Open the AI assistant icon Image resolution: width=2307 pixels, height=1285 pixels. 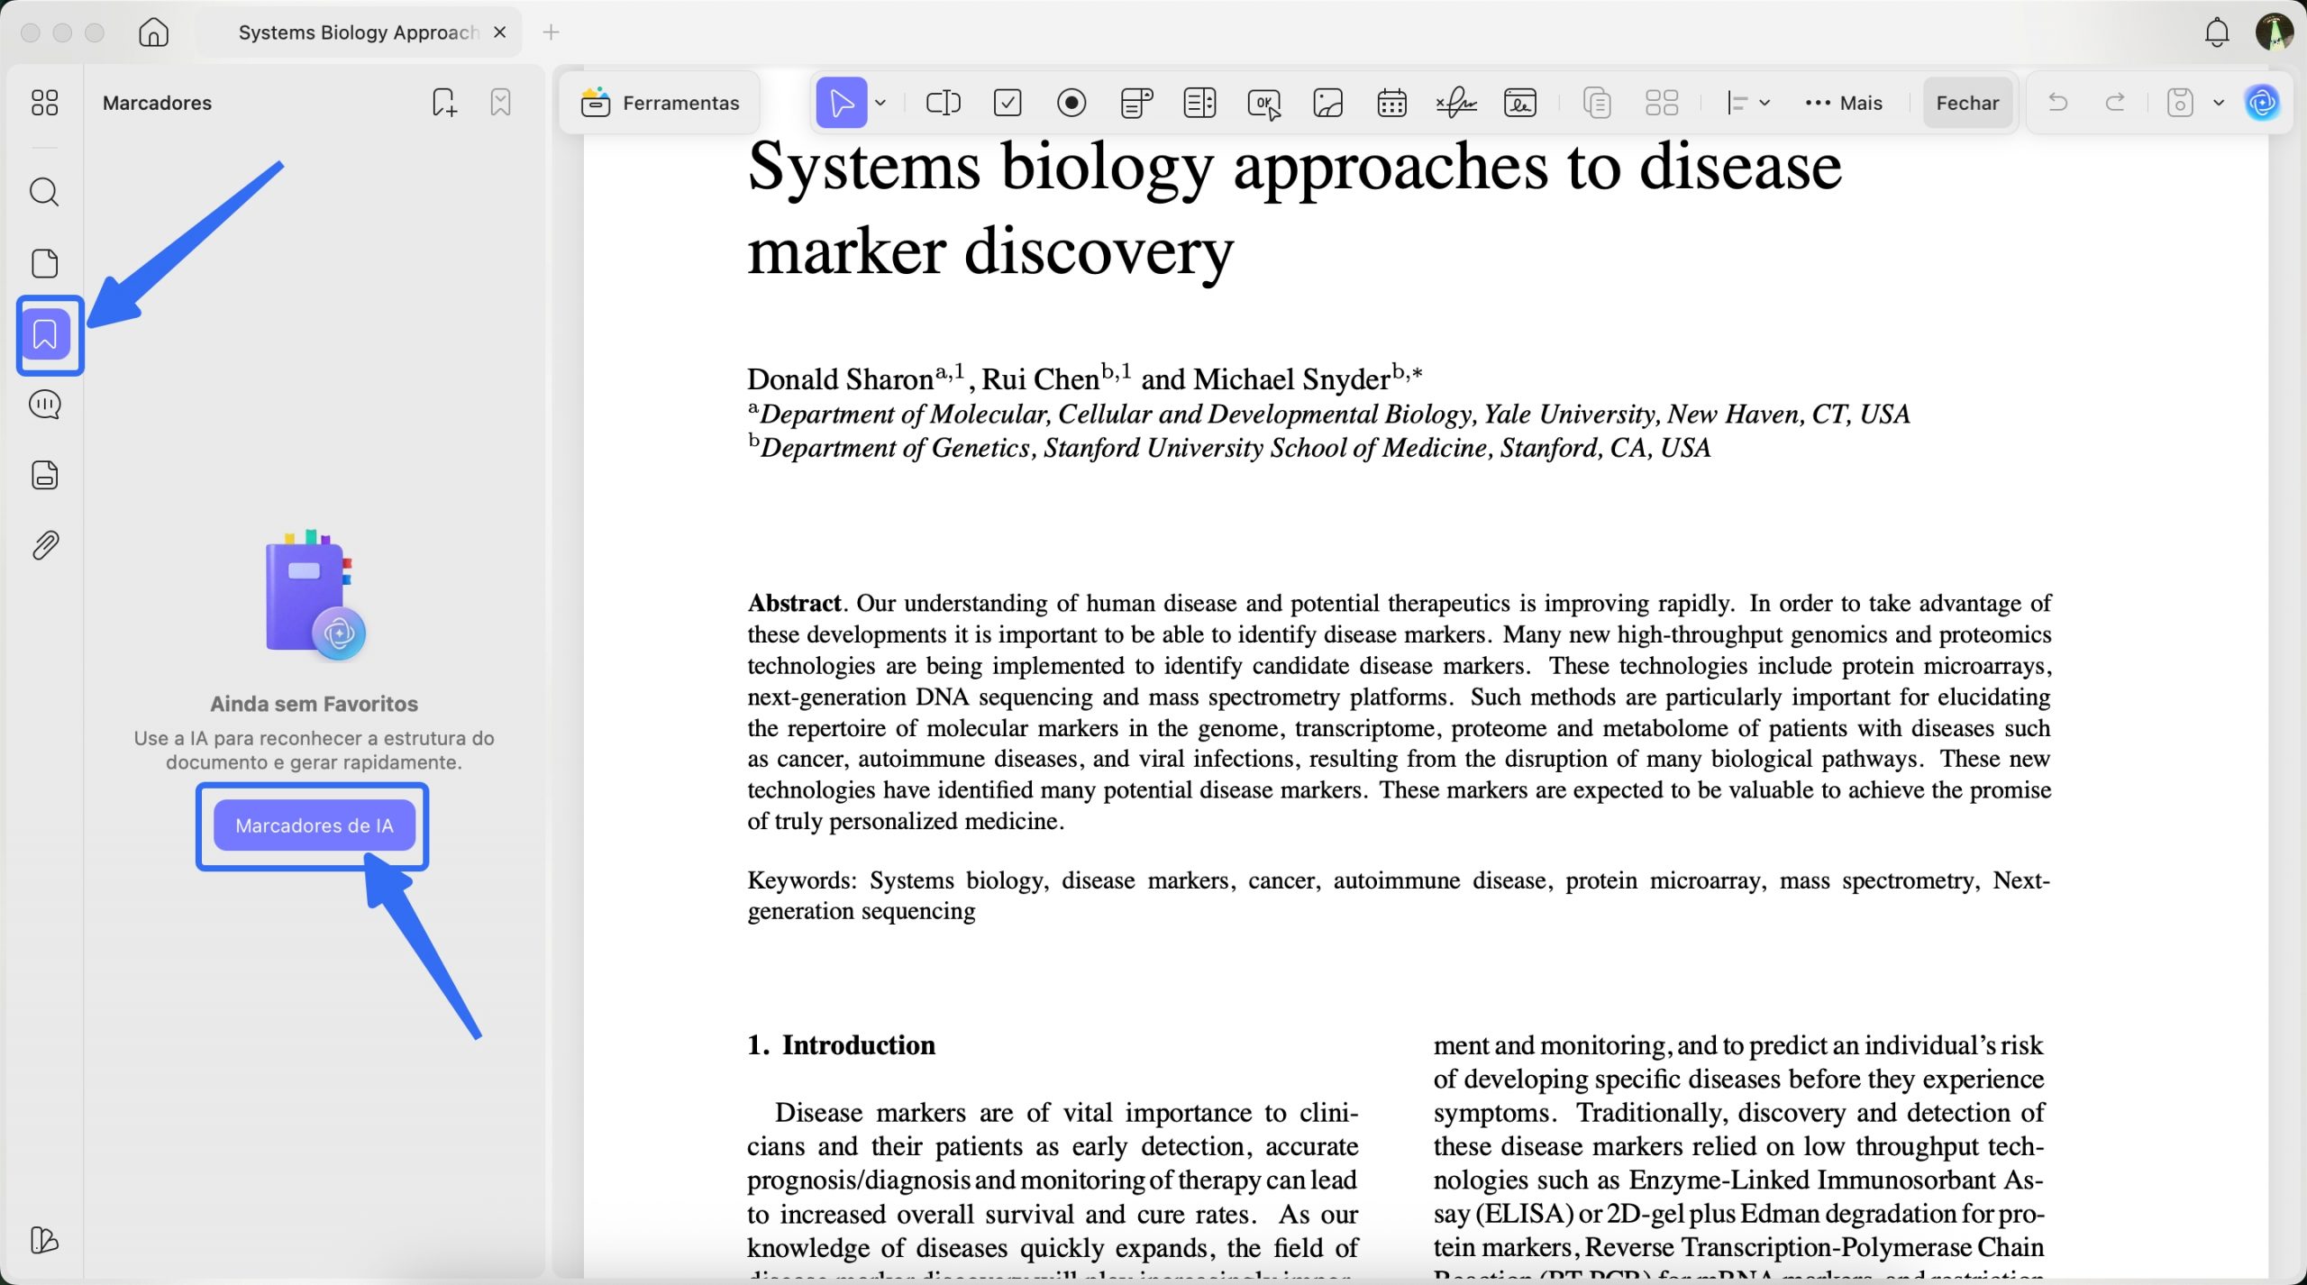pyautogui.click(x=2262, y=102)
